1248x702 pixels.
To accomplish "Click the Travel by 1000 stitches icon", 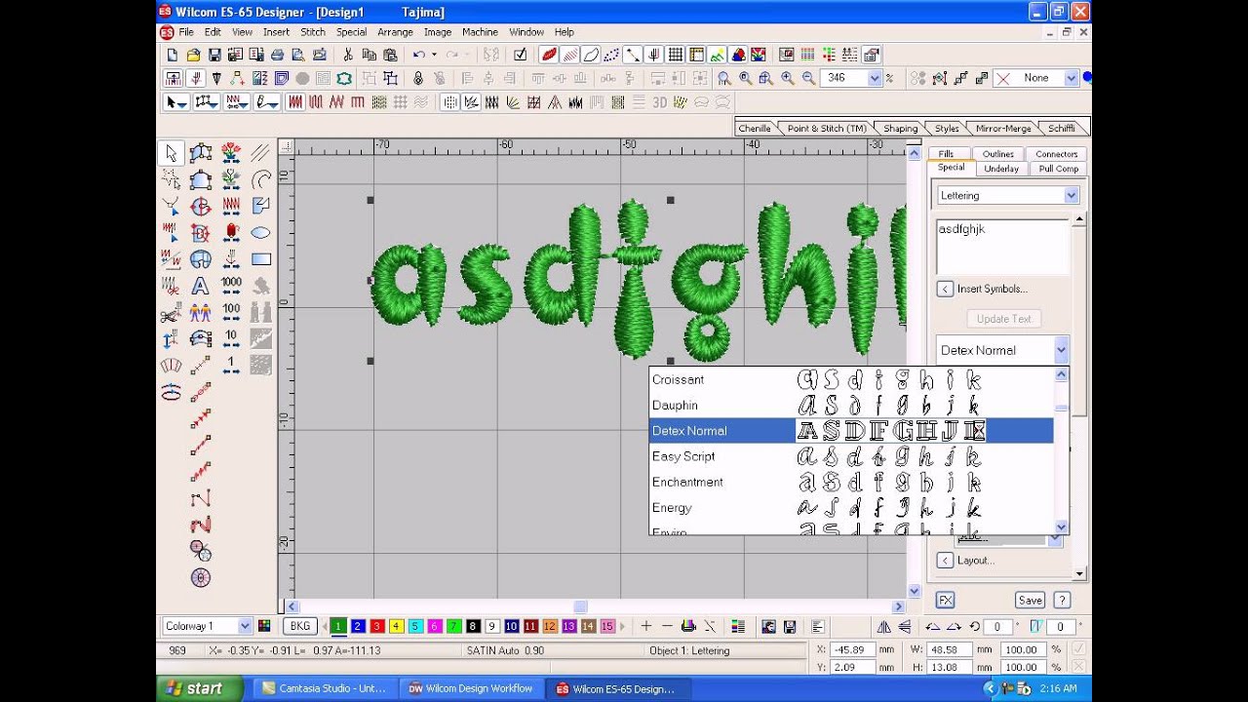I will (231, 286).
